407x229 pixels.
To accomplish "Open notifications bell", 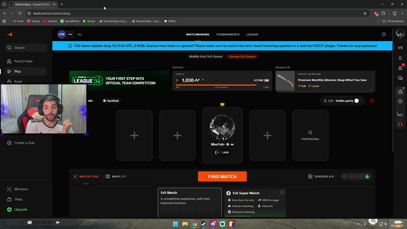I will [x=400, y=58].
